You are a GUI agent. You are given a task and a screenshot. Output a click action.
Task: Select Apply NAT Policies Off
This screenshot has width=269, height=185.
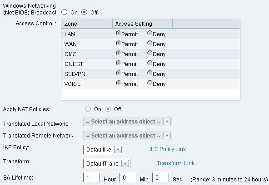tap(108, 109)
